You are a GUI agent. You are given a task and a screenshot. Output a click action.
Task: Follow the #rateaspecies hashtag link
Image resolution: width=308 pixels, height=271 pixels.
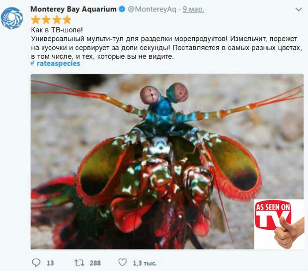[56, 63]
